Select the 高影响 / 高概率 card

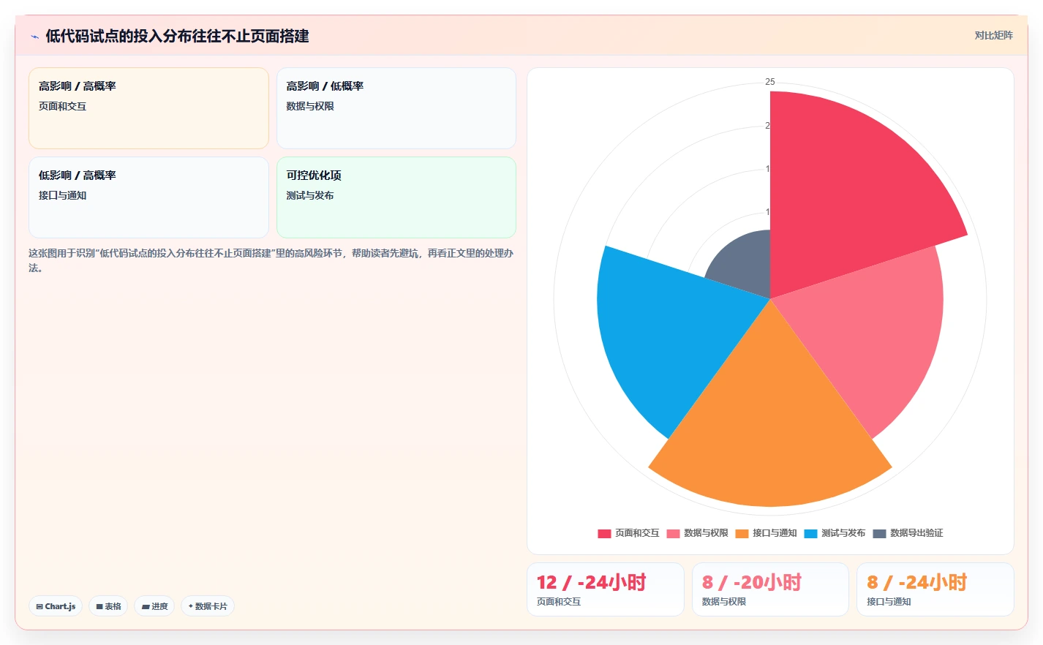pyautogui.click(x=148, y=108)
